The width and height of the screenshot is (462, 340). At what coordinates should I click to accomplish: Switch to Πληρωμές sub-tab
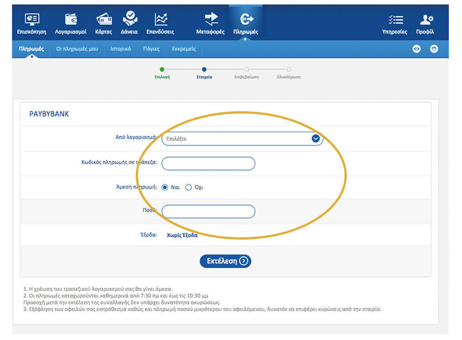point(31,49)
